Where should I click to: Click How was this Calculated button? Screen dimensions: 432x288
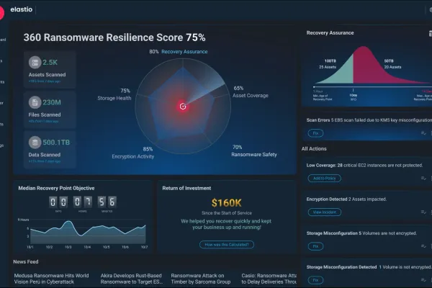pyautogui.click(x=227, y=245)
